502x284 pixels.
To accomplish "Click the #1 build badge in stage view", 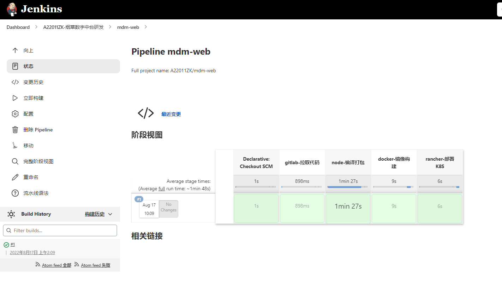I will pyautogui.click(x=139, y=199).
